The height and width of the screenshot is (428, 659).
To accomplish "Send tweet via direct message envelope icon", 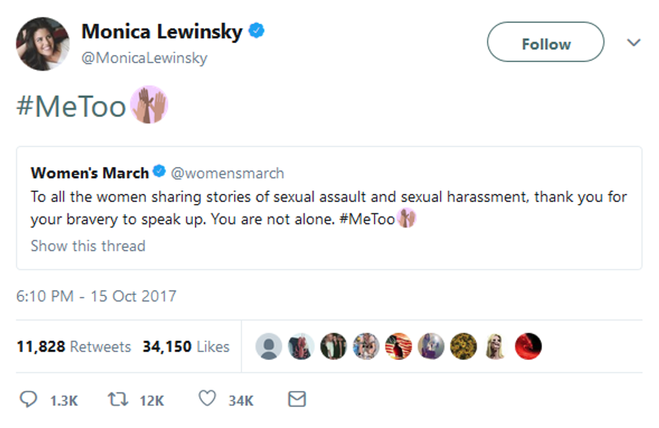I will [x=297, y=400].
